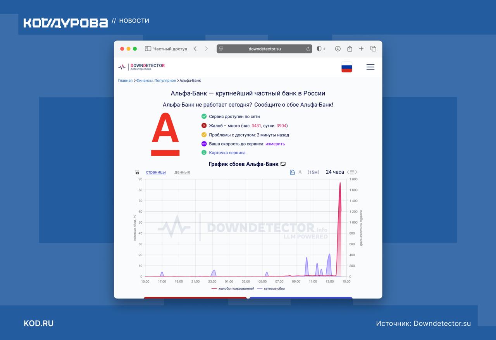Click the Альфа-Банк breadcrumb text
Screen dimensions: 496x340
pyautogui.click(x=190, y=81)
